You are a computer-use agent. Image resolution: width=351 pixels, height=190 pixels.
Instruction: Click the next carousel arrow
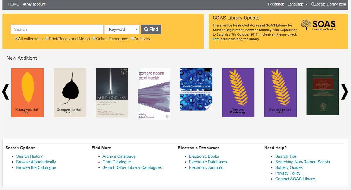[x=345, y=92]
